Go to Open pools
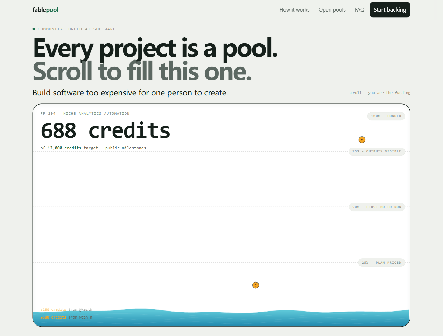The height and width of the screenshot is (336, 443). pyautogui.click(x=332, y=10)
